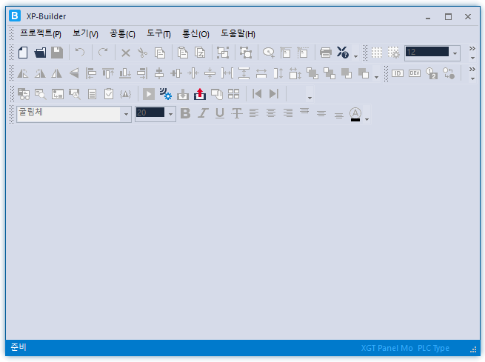Expand the 굴림체 font dropdown
The height and width of the screenshot is (362, 485).
tap(126, 114)
